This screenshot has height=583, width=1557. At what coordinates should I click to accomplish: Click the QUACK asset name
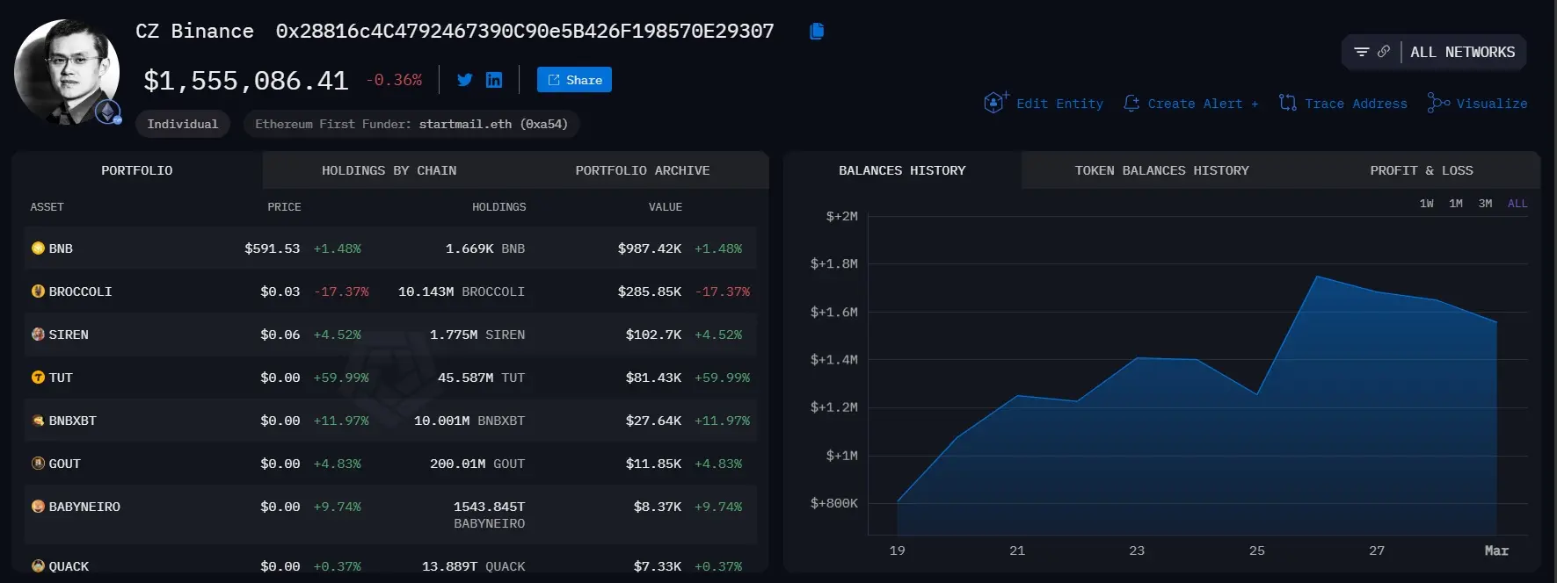[x=69, y=566]
